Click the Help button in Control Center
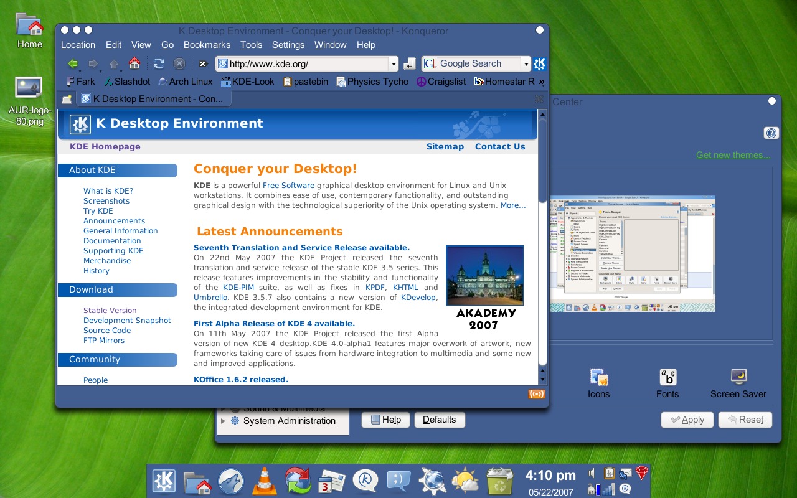This screenshot has height=498, width=797. coord(385,420)
